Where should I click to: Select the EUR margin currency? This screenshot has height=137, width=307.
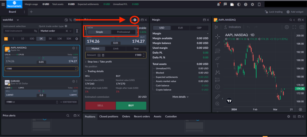tap(180, 28)
